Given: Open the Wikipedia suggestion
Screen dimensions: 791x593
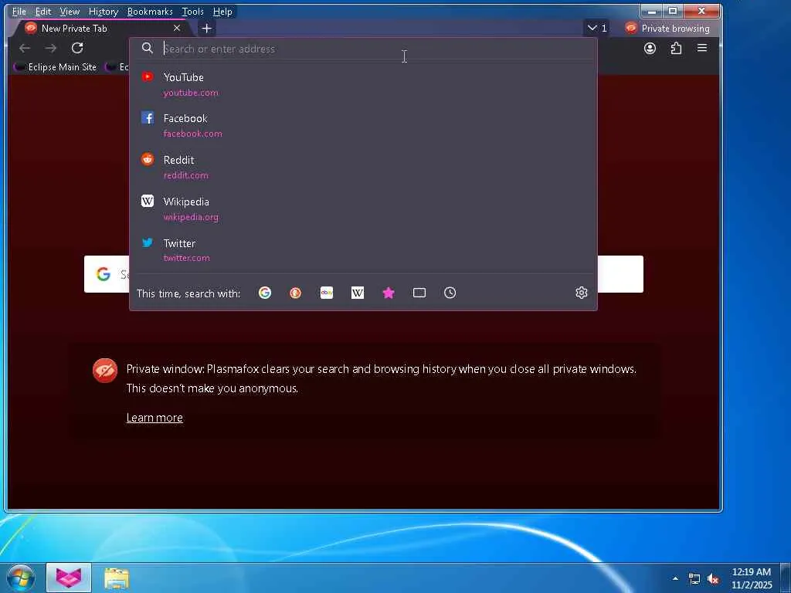Looking at the screenshot, I should (363, 208).
